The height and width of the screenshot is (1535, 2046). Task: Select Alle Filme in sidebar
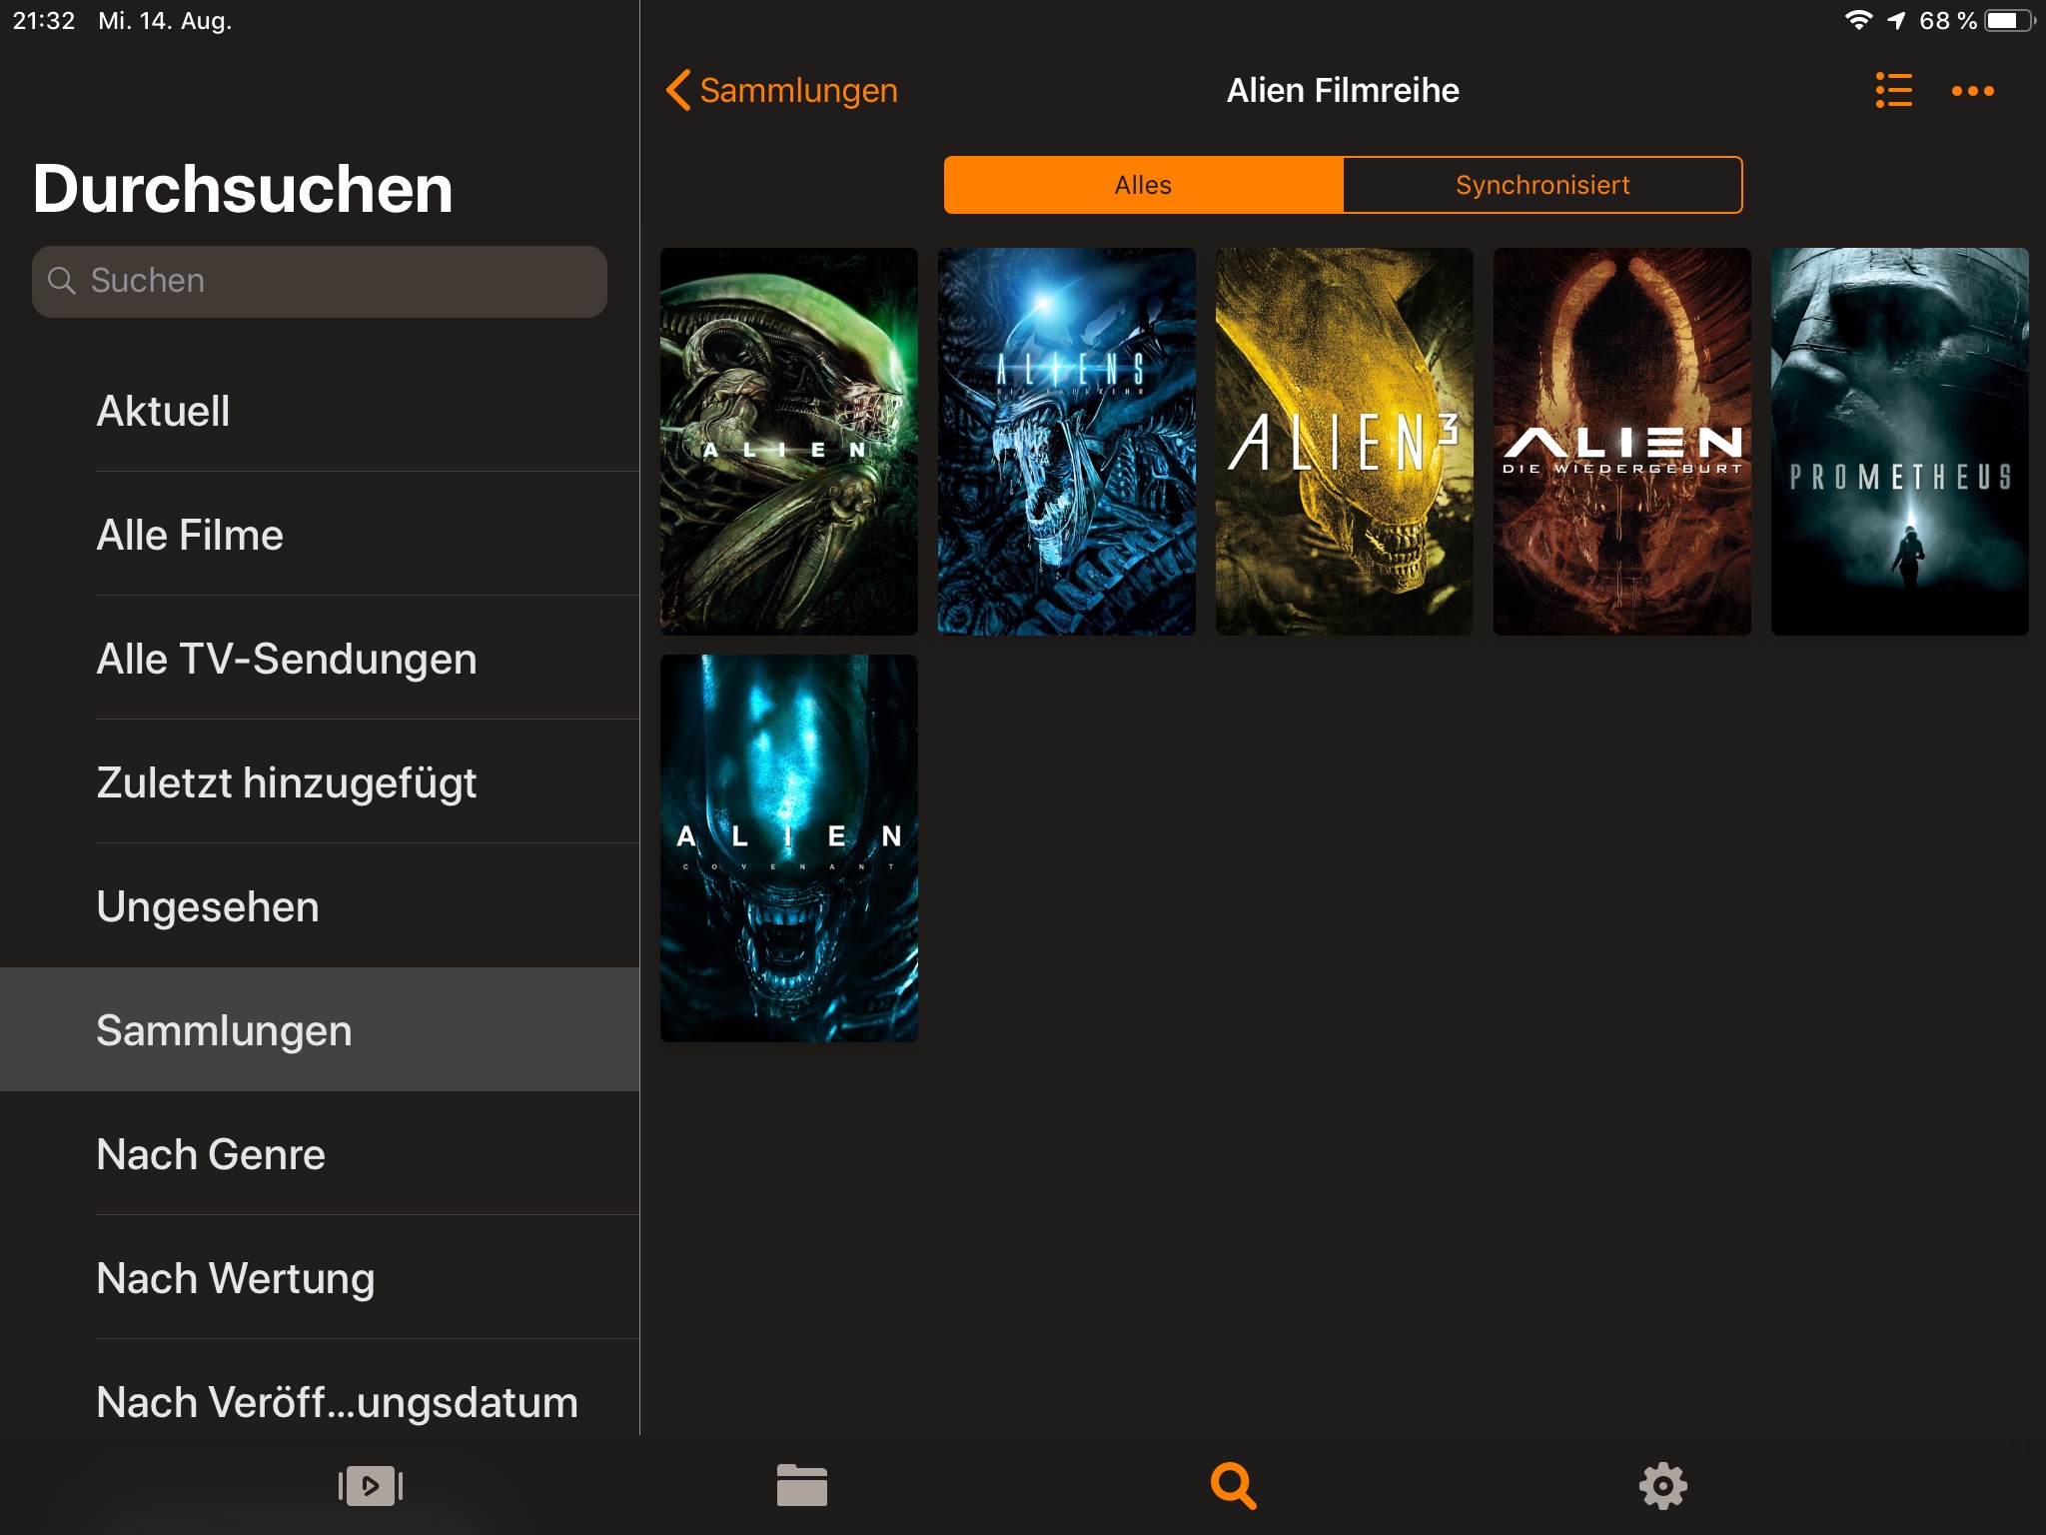click(190, 535)
